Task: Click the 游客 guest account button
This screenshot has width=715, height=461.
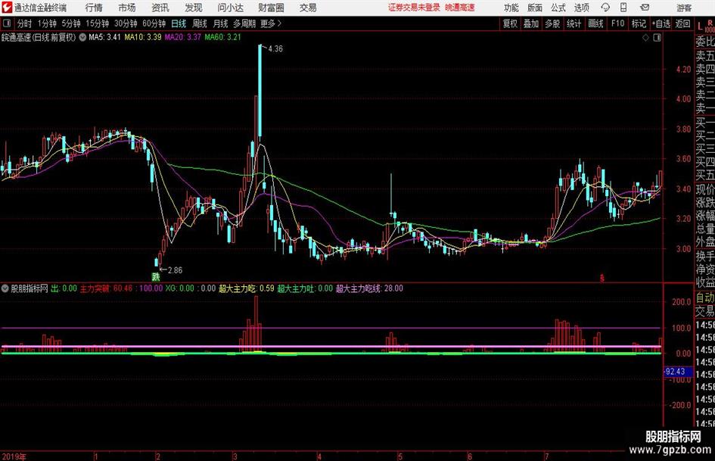Action: coord(684,8)
